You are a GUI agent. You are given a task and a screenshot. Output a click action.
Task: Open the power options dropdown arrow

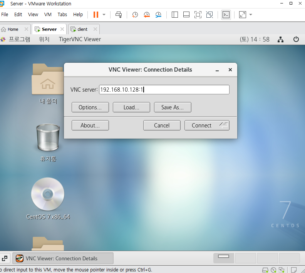(x=104, y=15)
